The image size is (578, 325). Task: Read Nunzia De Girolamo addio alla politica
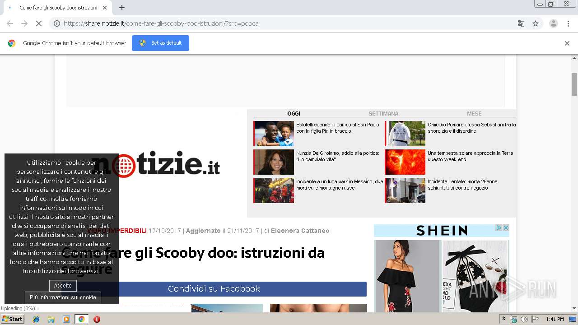point(338,156)
